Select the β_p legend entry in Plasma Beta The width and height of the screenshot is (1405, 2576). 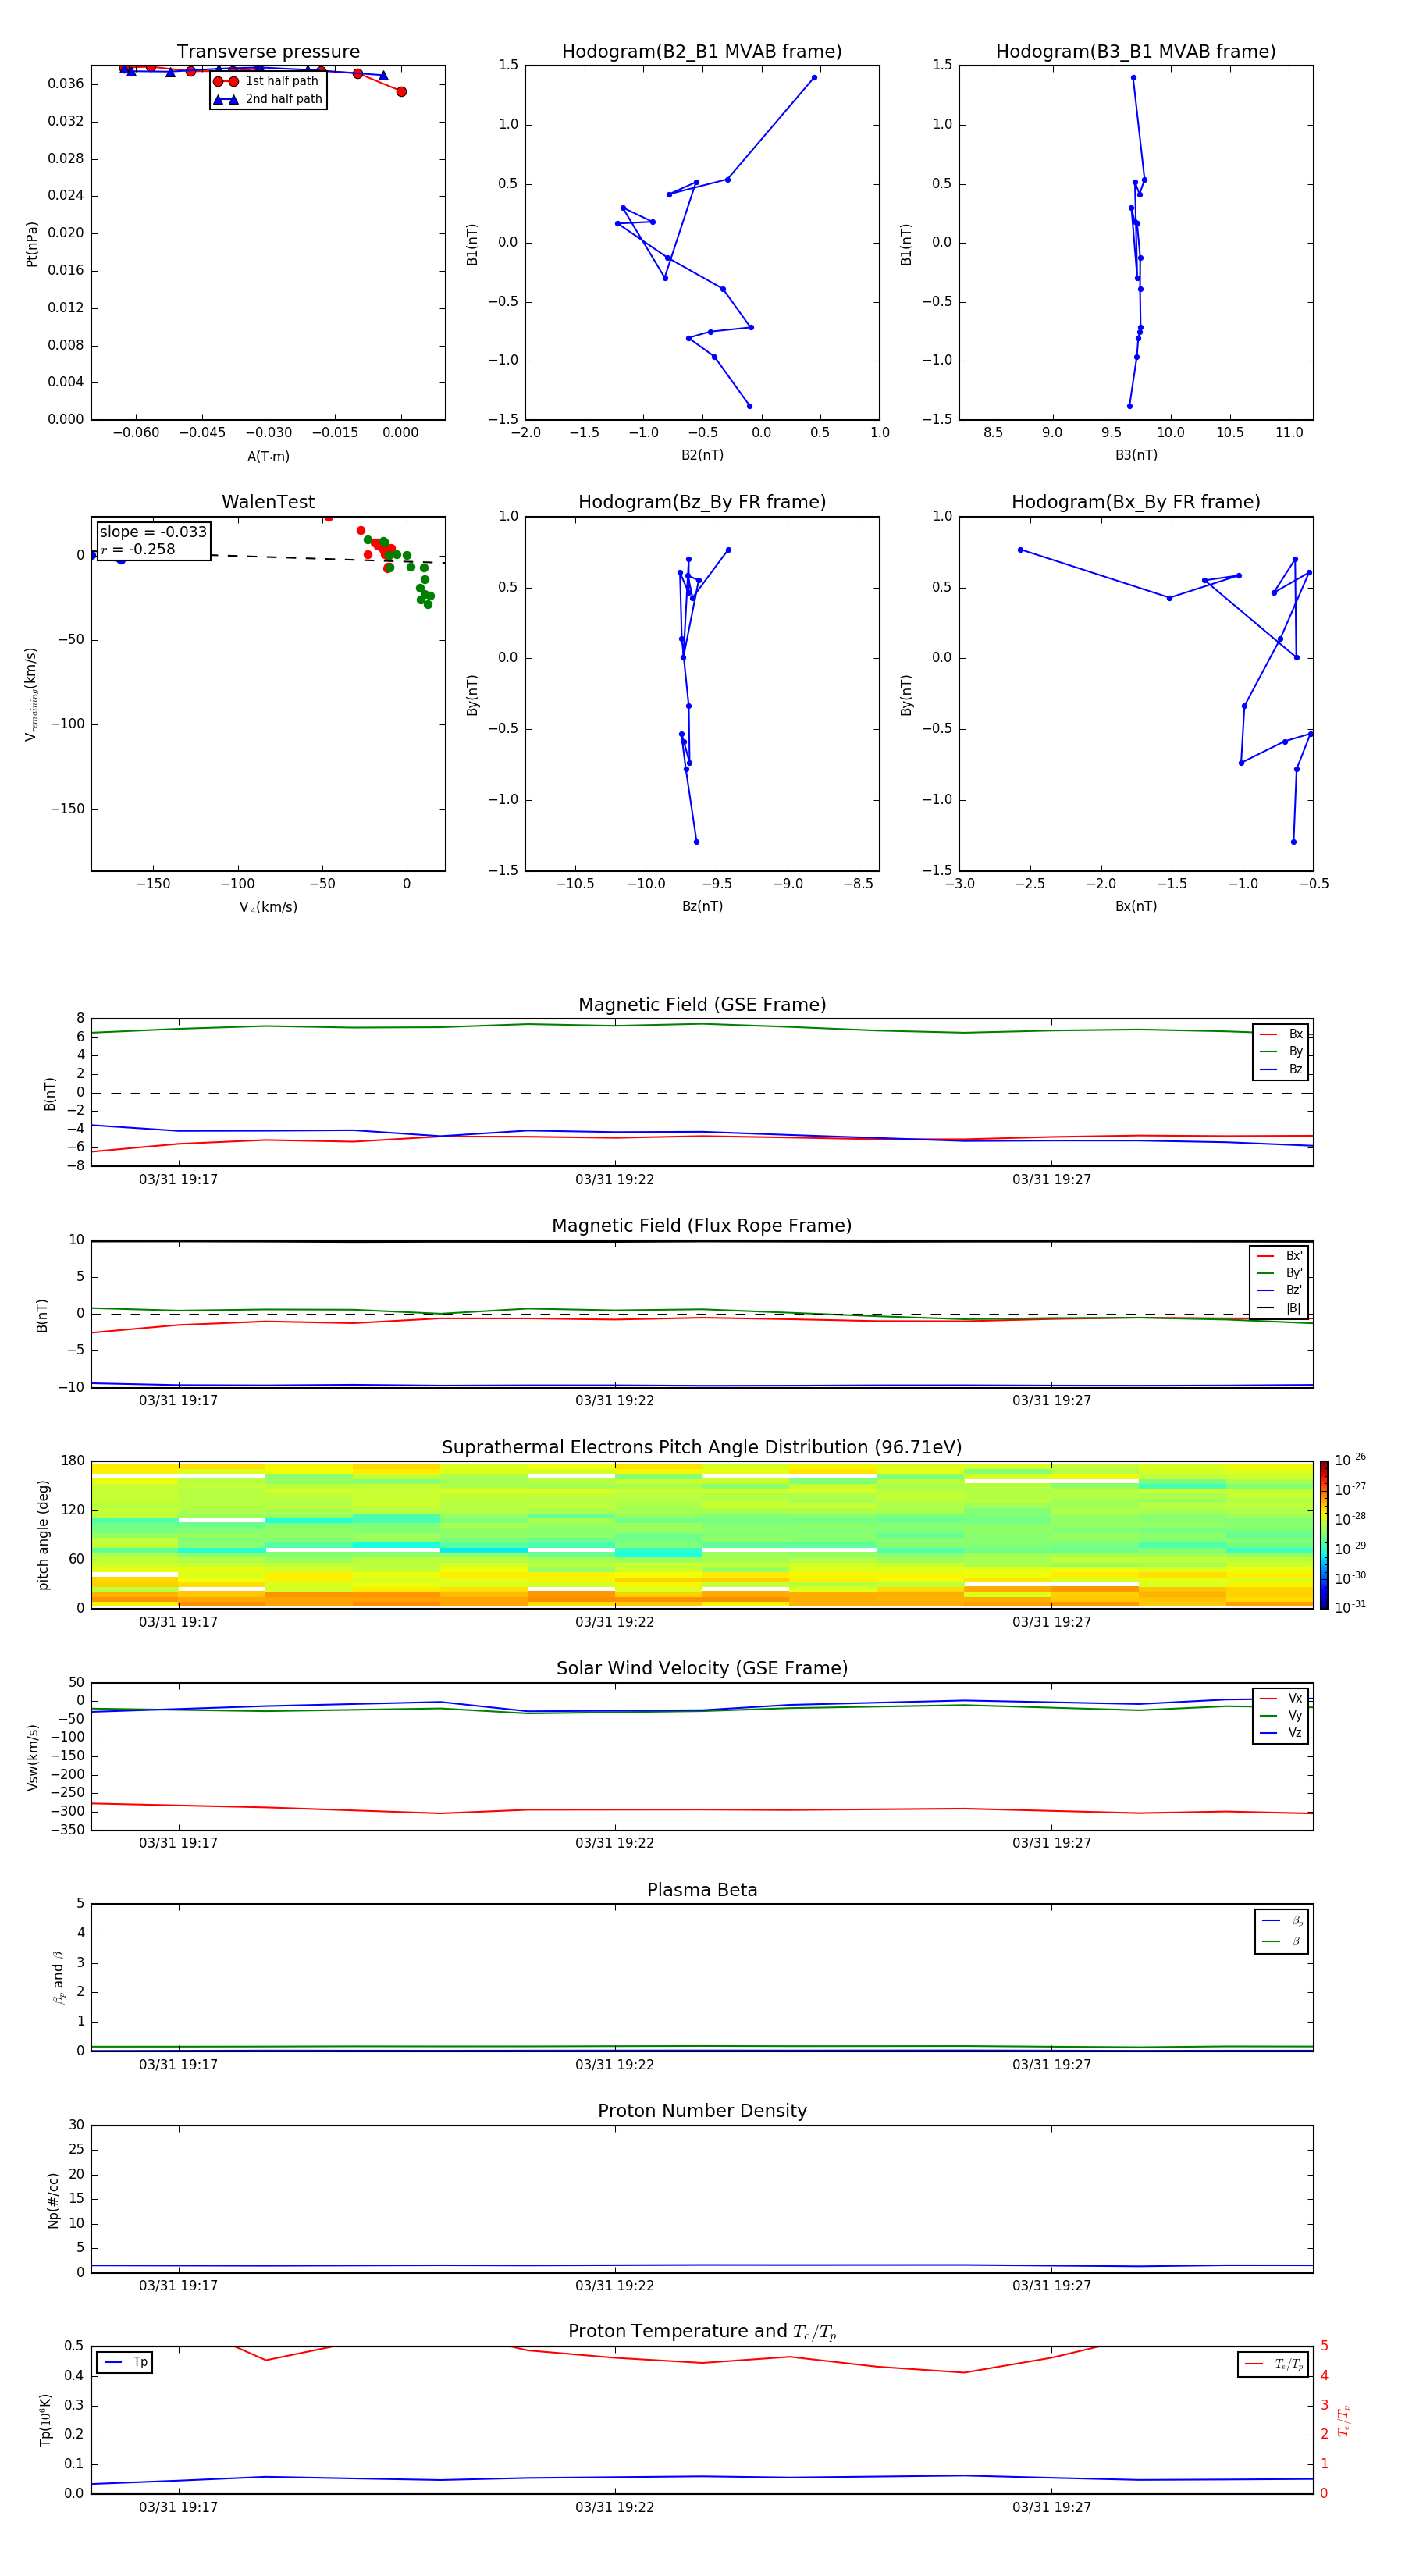point(1282,1920)
